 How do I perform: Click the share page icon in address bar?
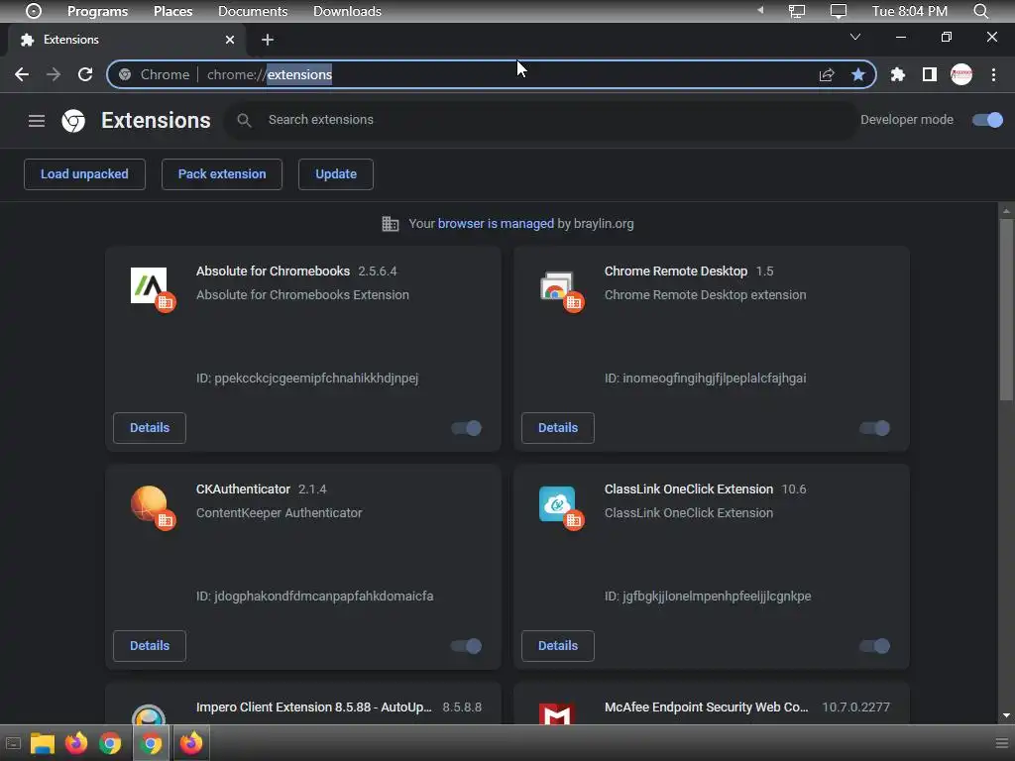[x=826, y=75]
